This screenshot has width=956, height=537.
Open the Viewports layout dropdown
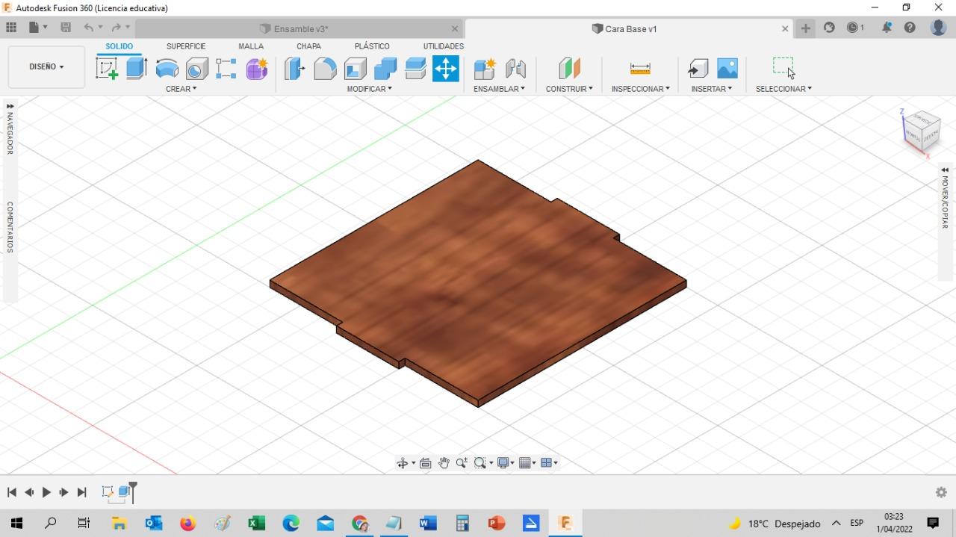(x=549, y=463)
